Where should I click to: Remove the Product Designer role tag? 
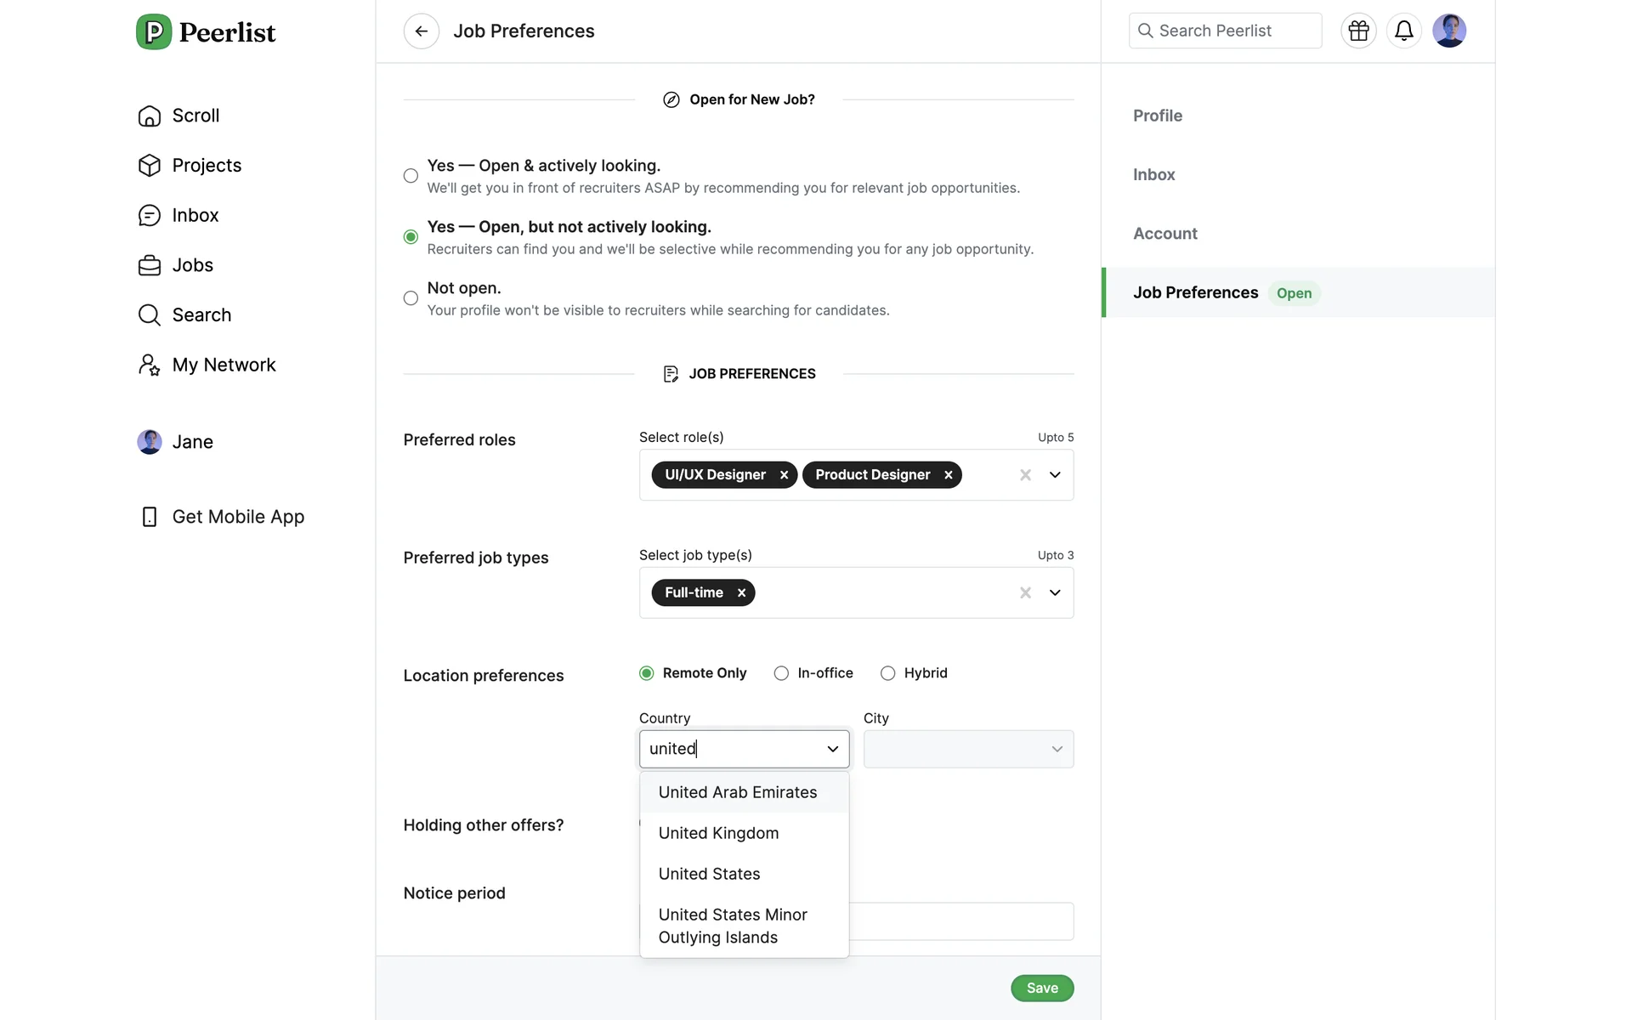click(948, 475)
